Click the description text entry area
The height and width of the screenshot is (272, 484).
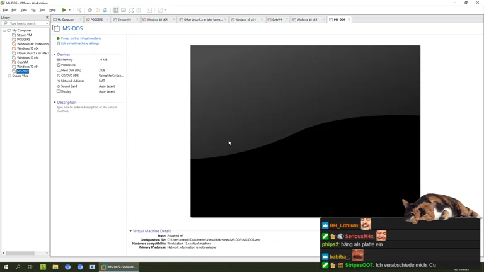(x=87, y=109)
